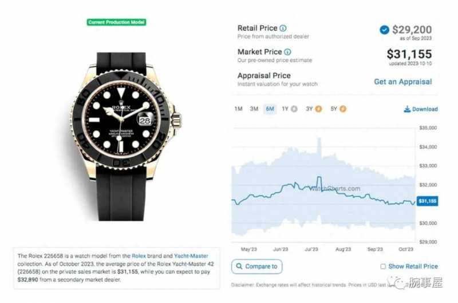Click the orange premium badge beside 5Y
This screenshot has width=458, height=303.
coord(343,109)
